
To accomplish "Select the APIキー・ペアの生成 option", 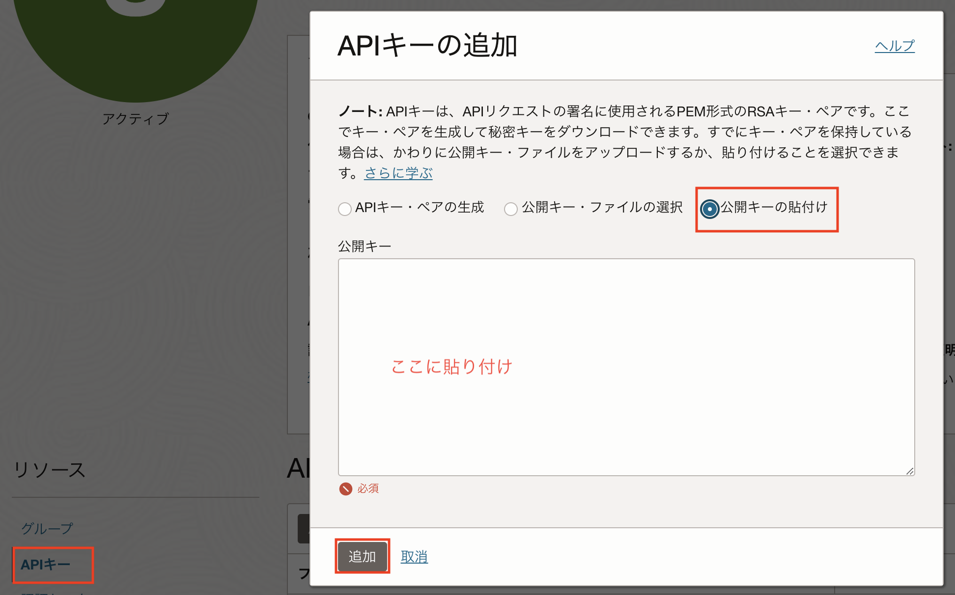I will tap(344, 209).
